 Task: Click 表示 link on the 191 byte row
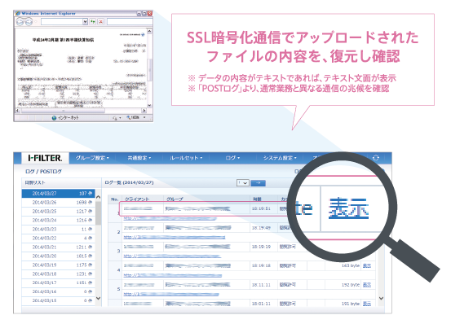pos(367,304)
